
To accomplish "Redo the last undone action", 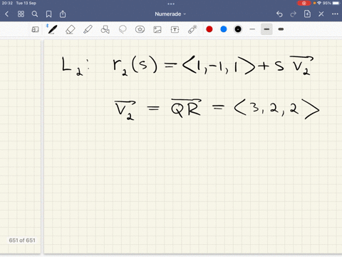I will (294, 14).
